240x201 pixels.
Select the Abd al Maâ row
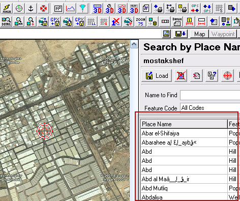point(190,179)
